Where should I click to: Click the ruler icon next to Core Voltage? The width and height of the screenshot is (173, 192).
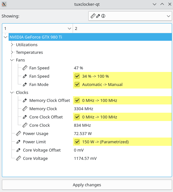(18, 159)
